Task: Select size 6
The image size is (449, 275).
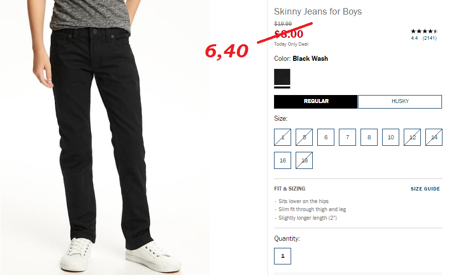Action: pos(326,137)
